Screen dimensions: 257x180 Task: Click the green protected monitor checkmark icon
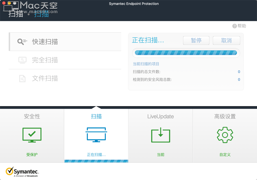coord(32,135)
